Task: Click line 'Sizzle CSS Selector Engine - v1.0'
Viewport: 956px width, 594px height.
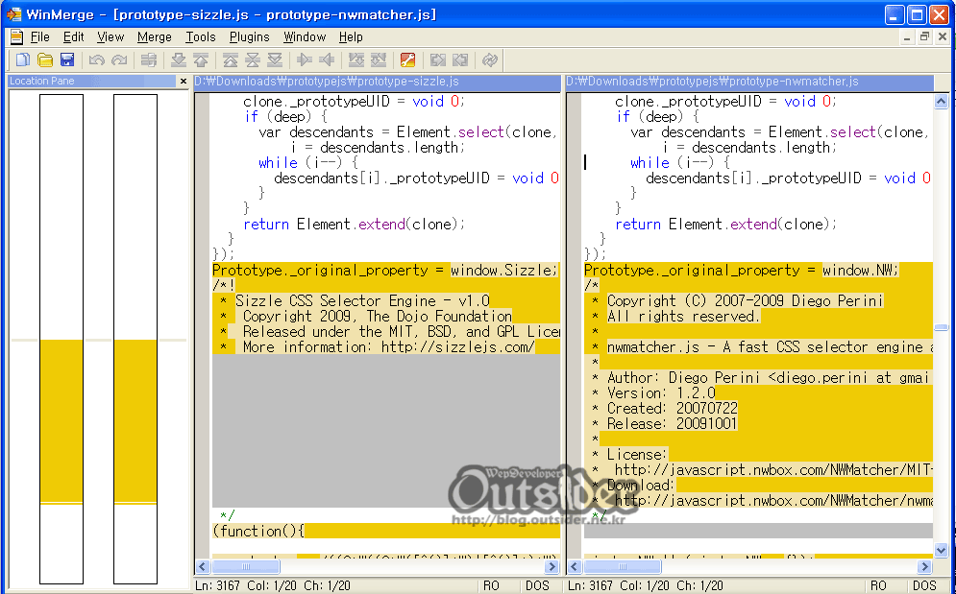Action: pyautogui.click(x=362, y=301)
